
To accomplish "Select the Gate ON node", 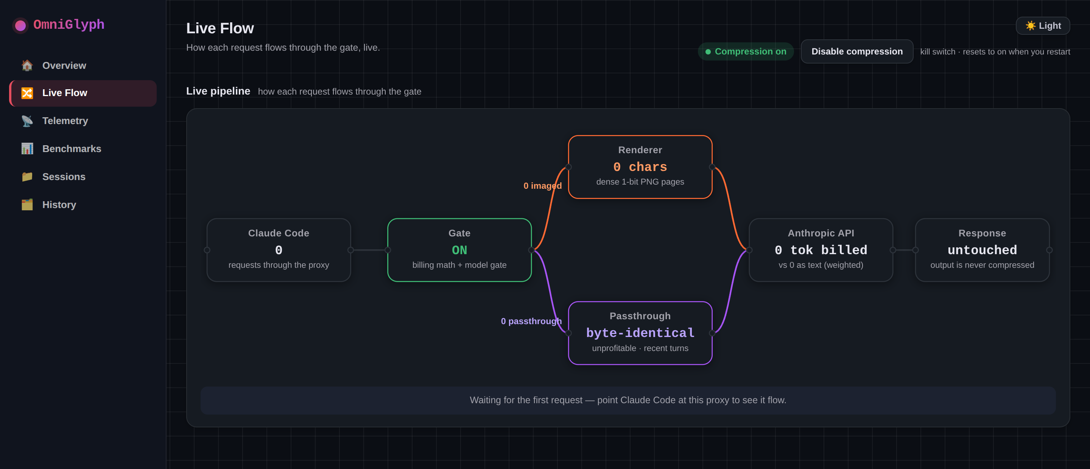I will pyautogui.click(x=459, y=250).
